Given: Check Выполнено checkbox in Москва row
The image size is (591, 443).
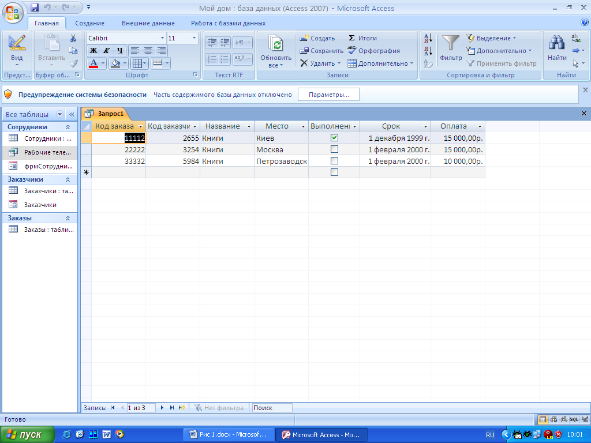Looking at the screenshot, I should (x=334, y=149).
